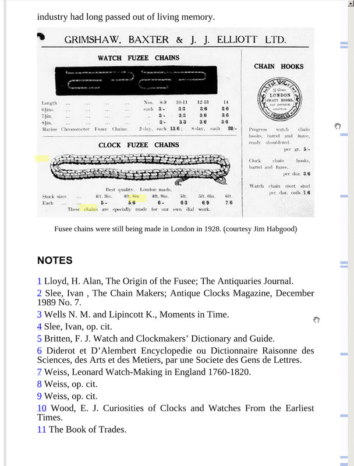Click the text 'industry had long passed out of living memory'
Image resolution: width=354 pixels, height=466 pixels.
tap(126, 17)
